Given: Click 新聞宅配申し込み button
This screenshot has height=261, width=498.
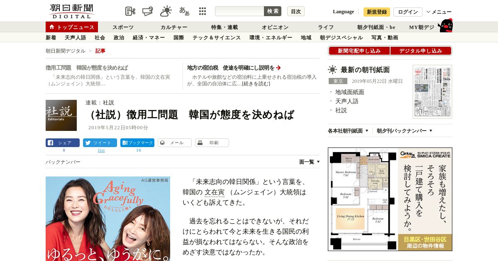Looking at the screenshot, I should click(x=359, y=51).
